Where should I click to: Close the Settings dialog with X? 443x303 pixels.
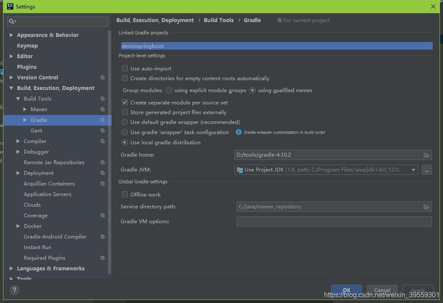coord(433,6)
